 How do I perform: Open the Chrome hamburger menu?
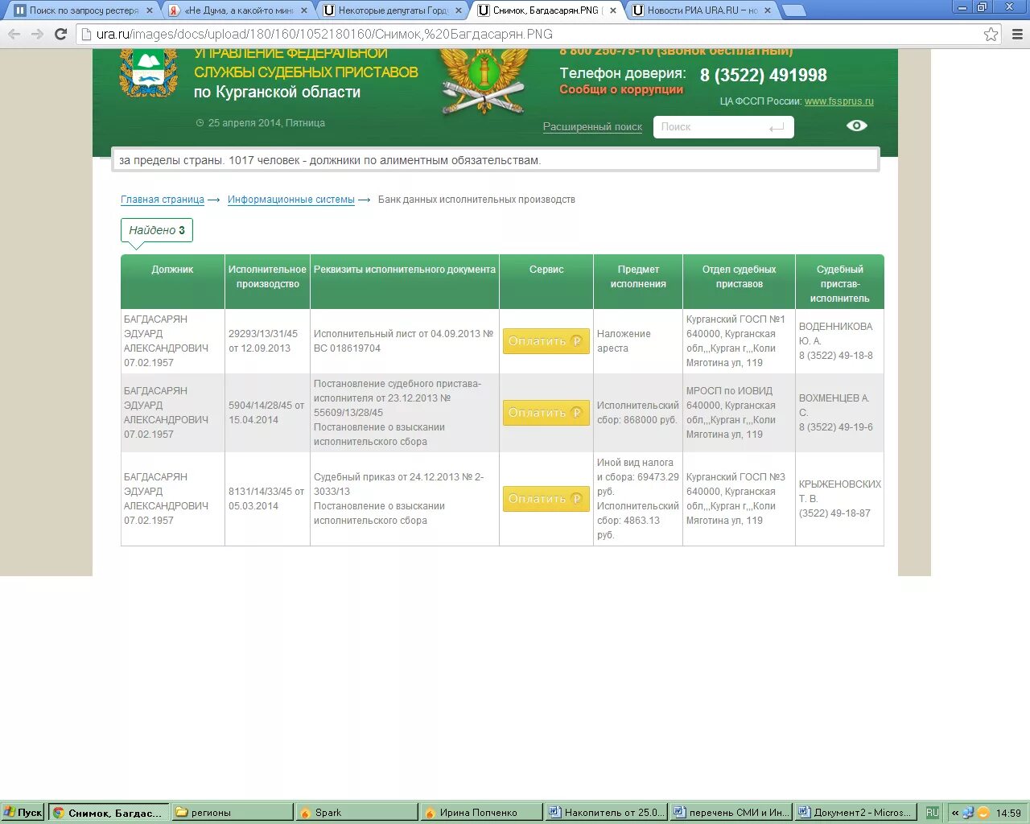pos(1017,34)
